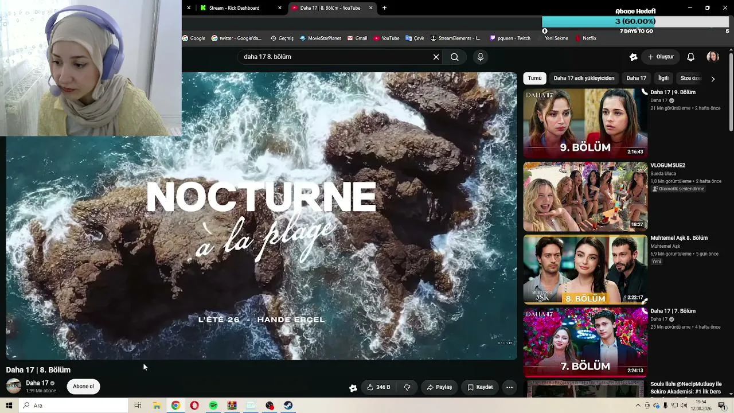Open the YouTube bookmark
The image size is (734, 413).
tap(386, 38)
